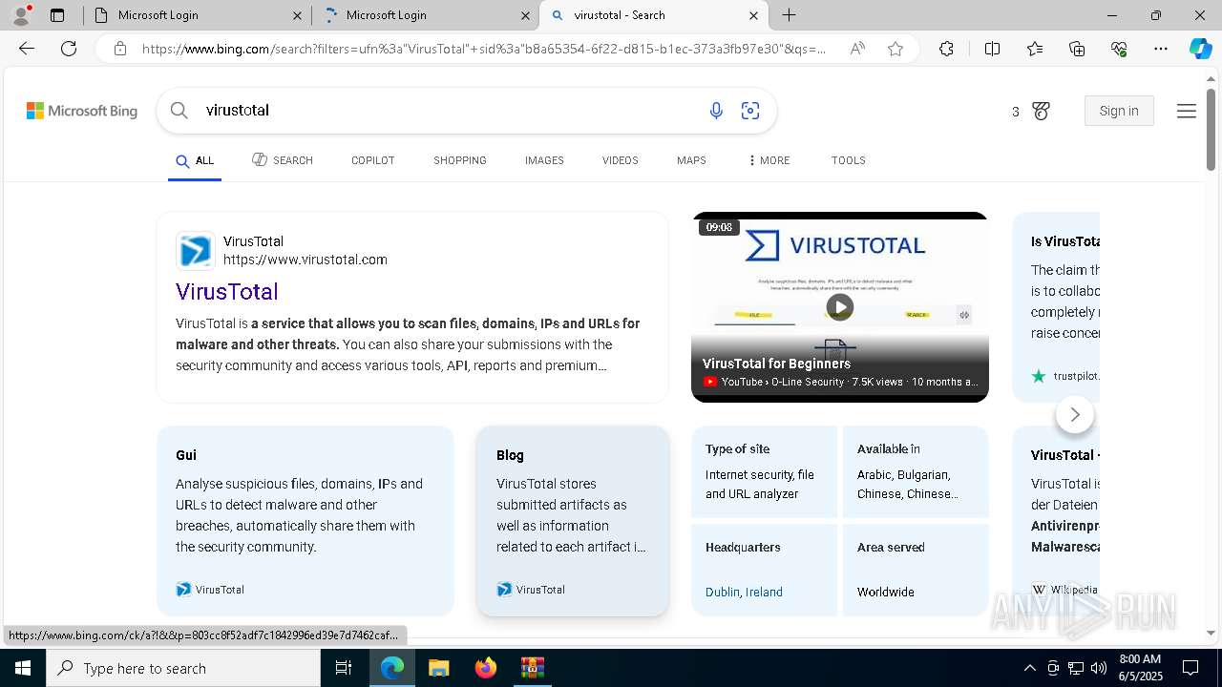This screenshot has width=1222, height=687.
Task: Open Microsoft Rewards medal icon
Action: point(1042,112)
